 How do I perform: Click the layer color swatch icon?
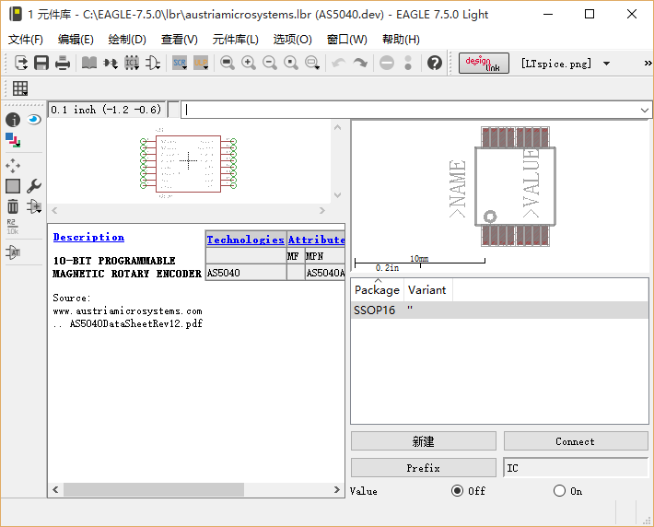tap(13, 140)
